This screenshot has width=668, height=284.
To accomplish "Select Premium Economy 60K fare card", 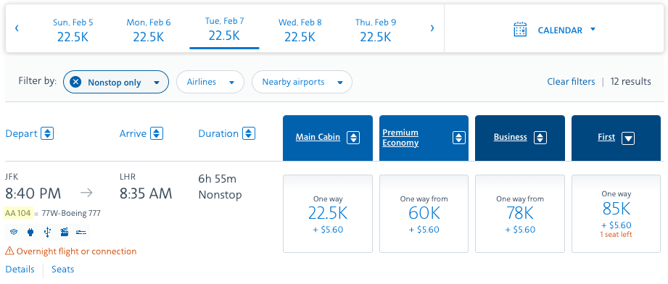I will (424, 214).
